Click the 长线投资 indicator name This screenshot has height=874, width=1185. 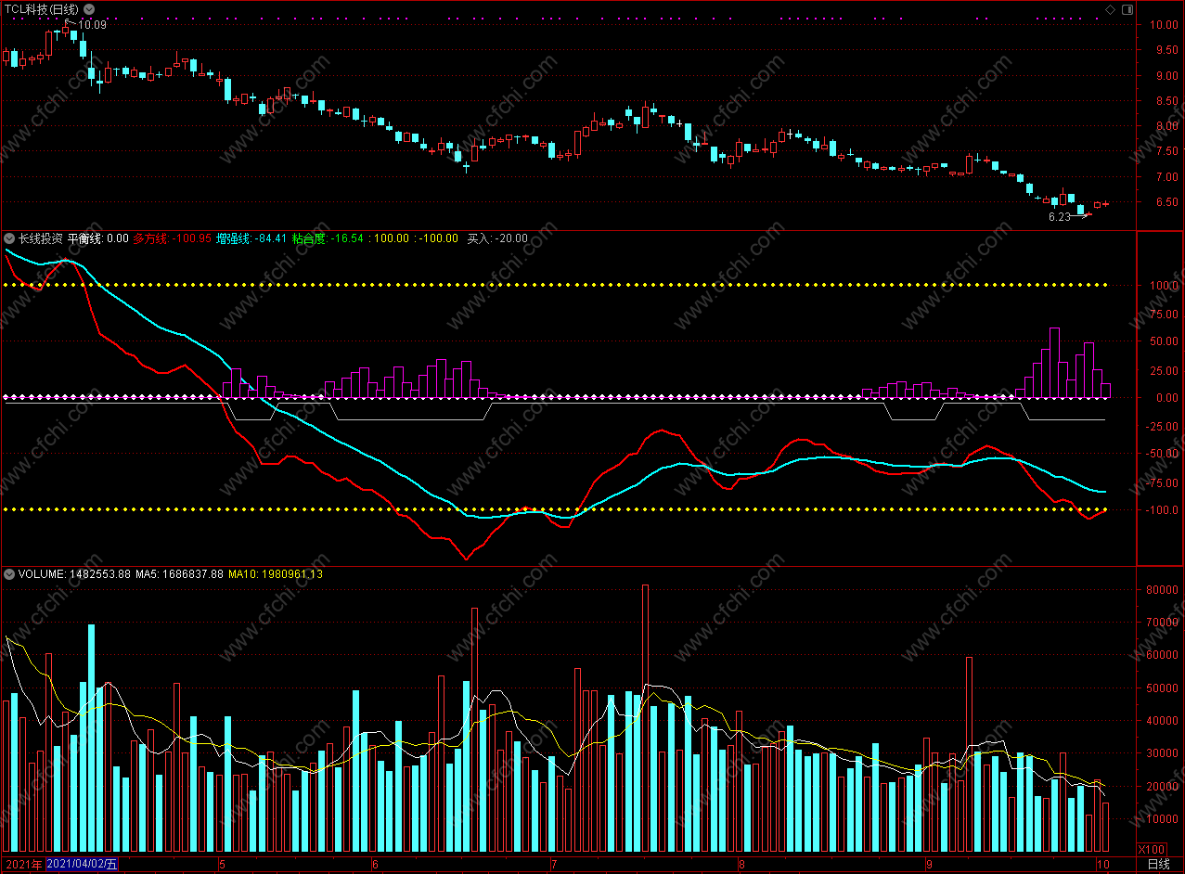[41, 238]
